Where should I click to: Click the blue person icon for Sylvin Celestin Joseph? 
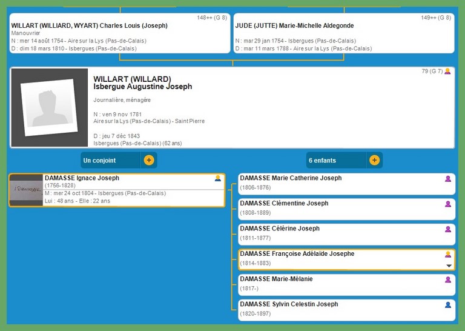448,305
